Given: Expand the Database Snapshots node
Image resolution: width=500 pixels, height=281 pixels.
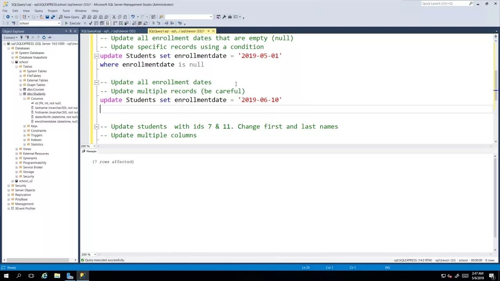Looking at the screenshot, I should [12, 57].
